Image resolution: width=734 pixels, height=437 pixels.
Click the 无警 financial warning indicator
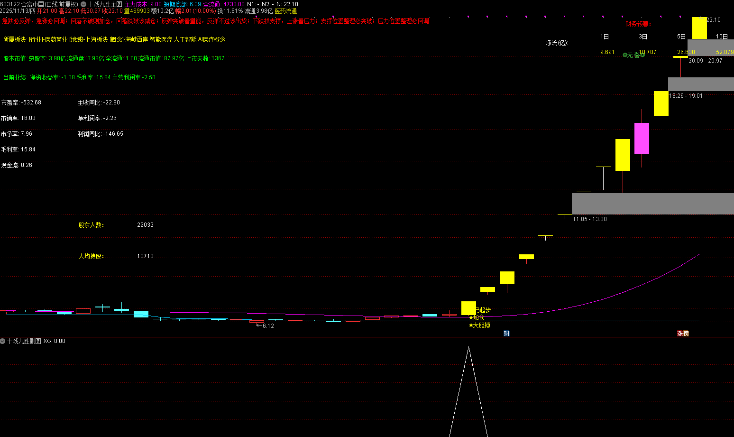click(x=633, y=55)
